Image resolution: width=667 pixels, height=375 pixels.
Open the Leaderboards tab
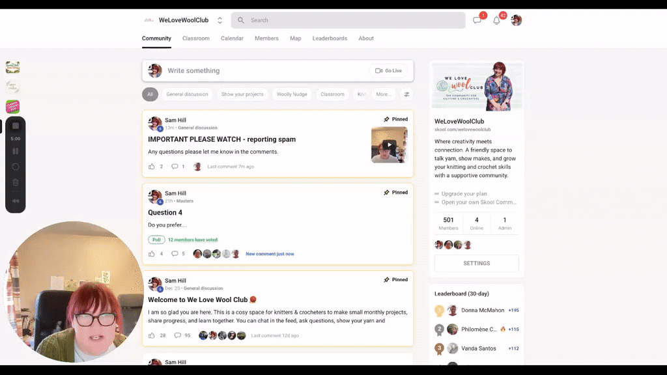coord(330,38)
